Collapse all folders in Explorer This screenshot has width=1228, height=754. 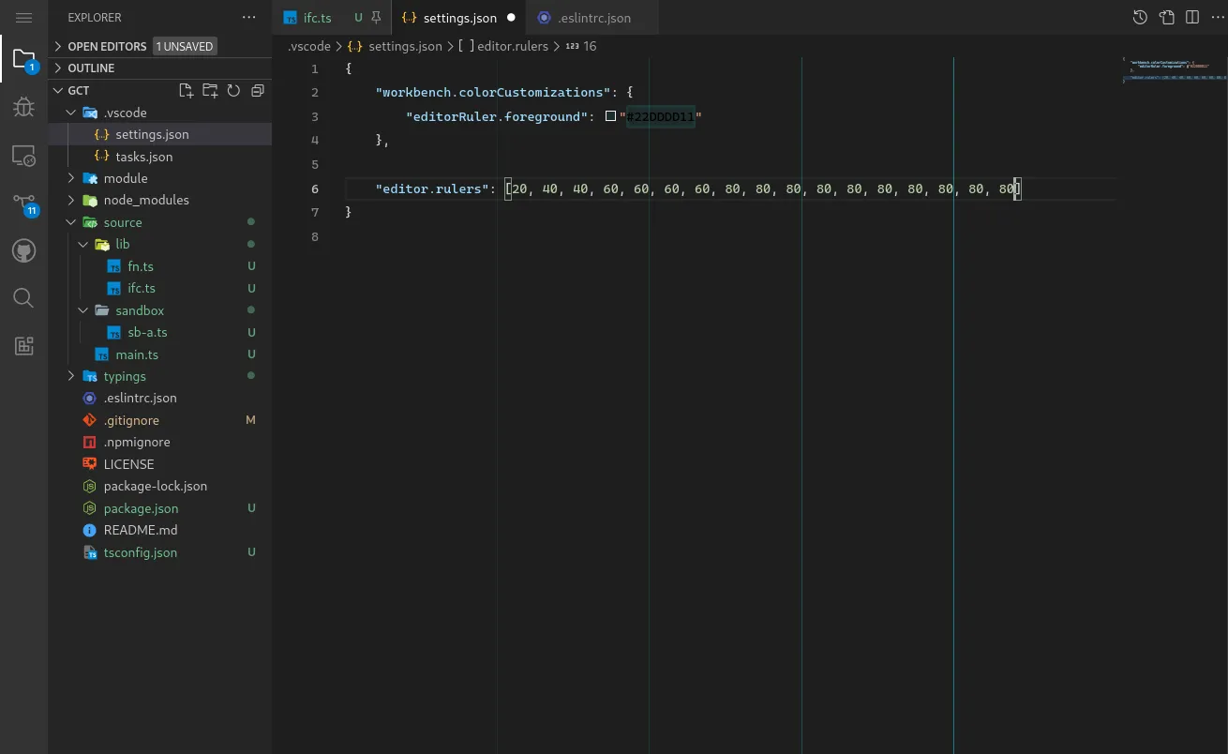tap(257, 91)
